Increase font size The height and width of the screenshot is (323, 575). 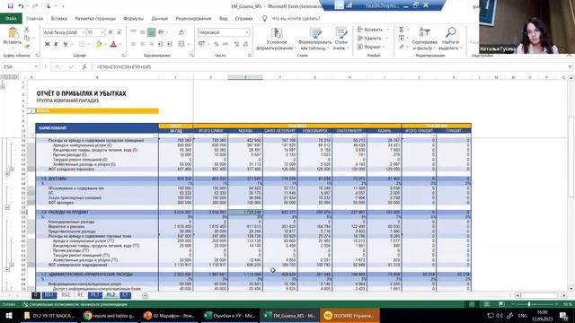click(111, 32)
